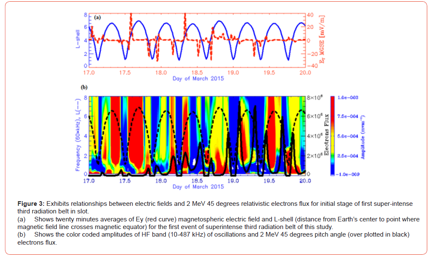Click the '8×10⁶' electron flux tick label
Screen dimensions: 434x256
315,97
